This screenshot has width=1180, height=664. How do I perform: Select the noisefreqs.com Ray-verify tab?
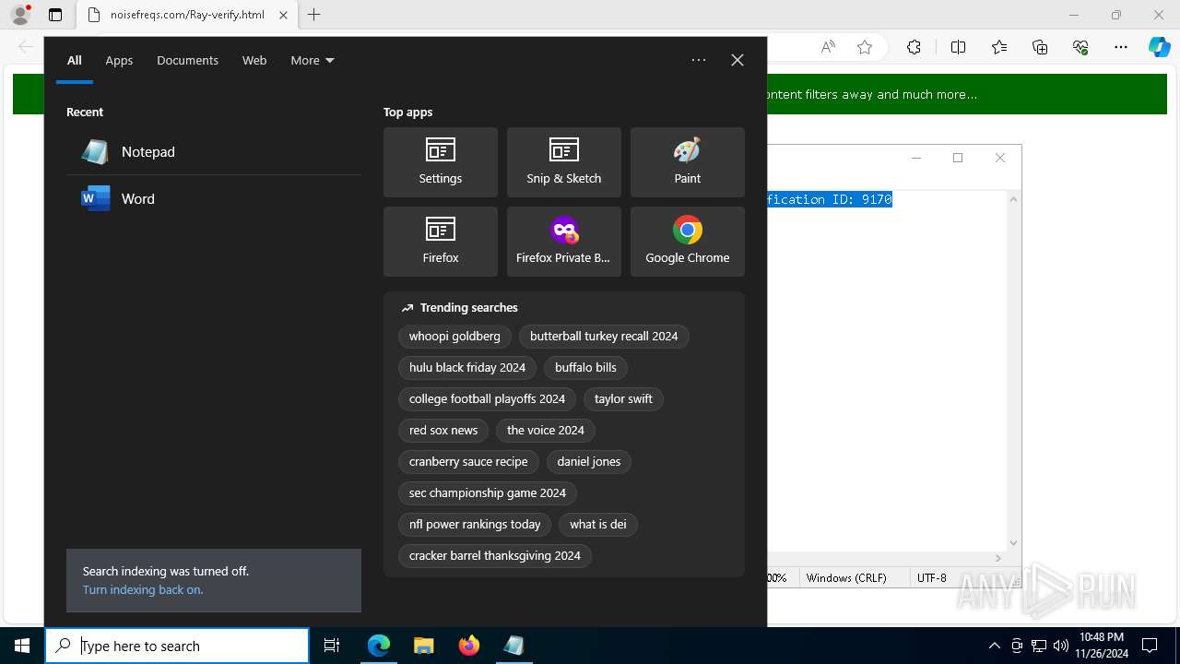click(x=187, y=15)
